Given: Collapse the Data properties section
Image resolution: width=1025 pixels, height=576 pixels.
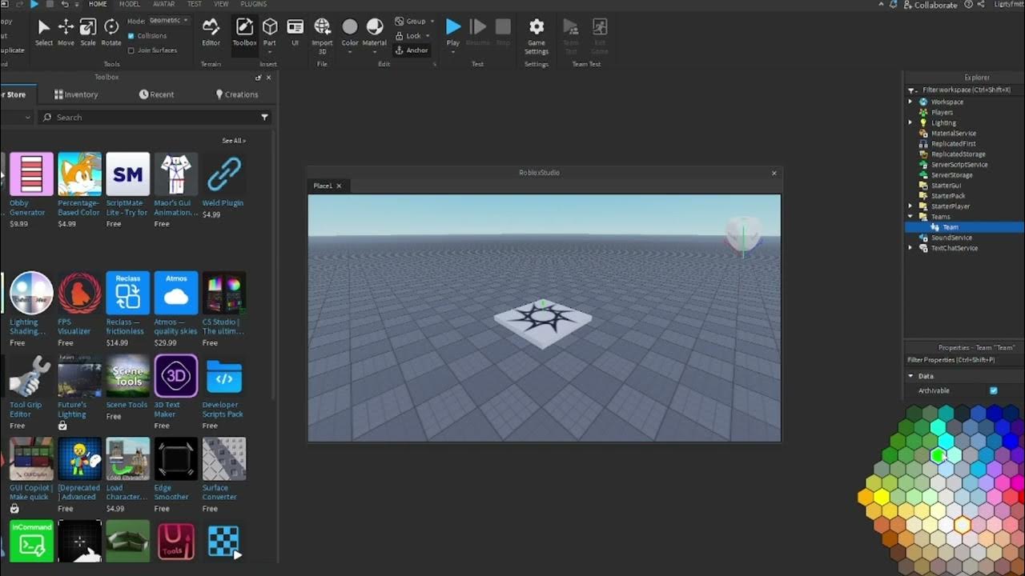Looking at the screenshot, I should click(x=910, y=375).
